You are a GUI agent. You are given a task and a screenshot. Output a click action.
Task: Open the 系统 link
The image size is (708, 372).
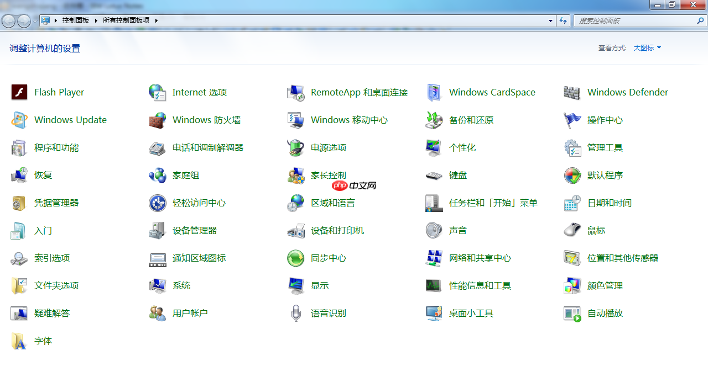181,285
